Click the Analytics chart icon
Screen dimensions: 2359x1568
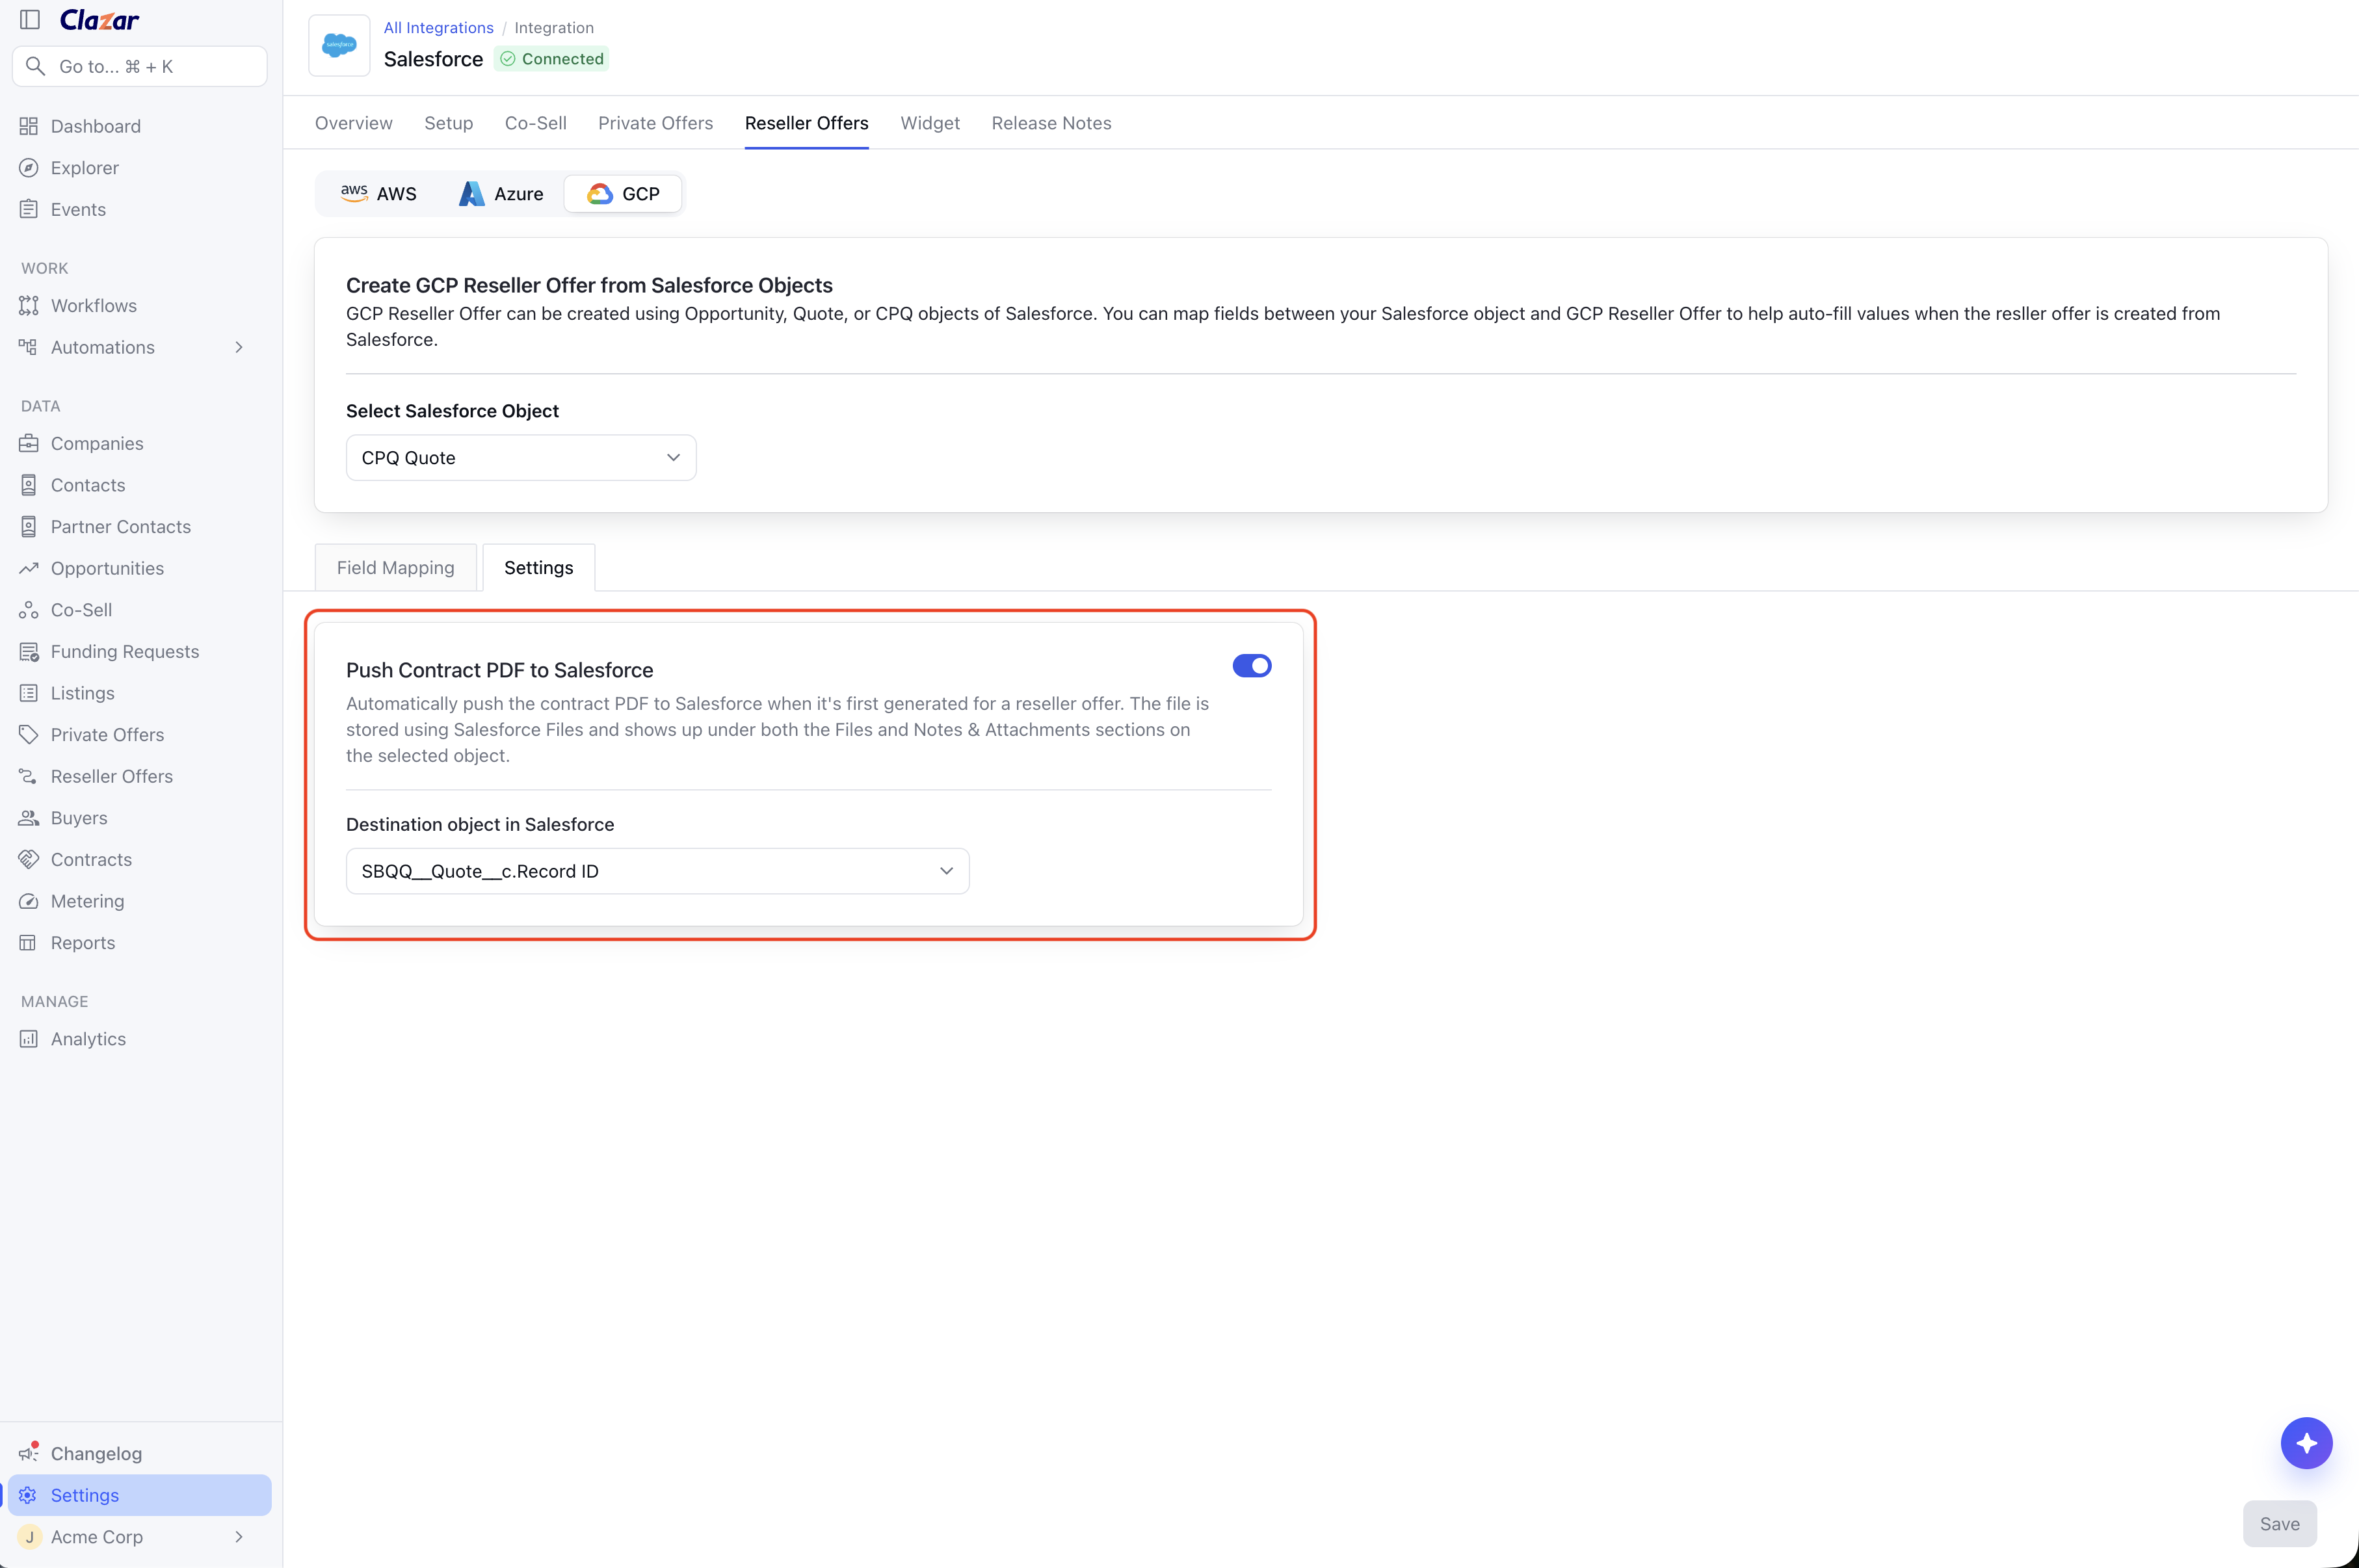[x=29, y=1039]
